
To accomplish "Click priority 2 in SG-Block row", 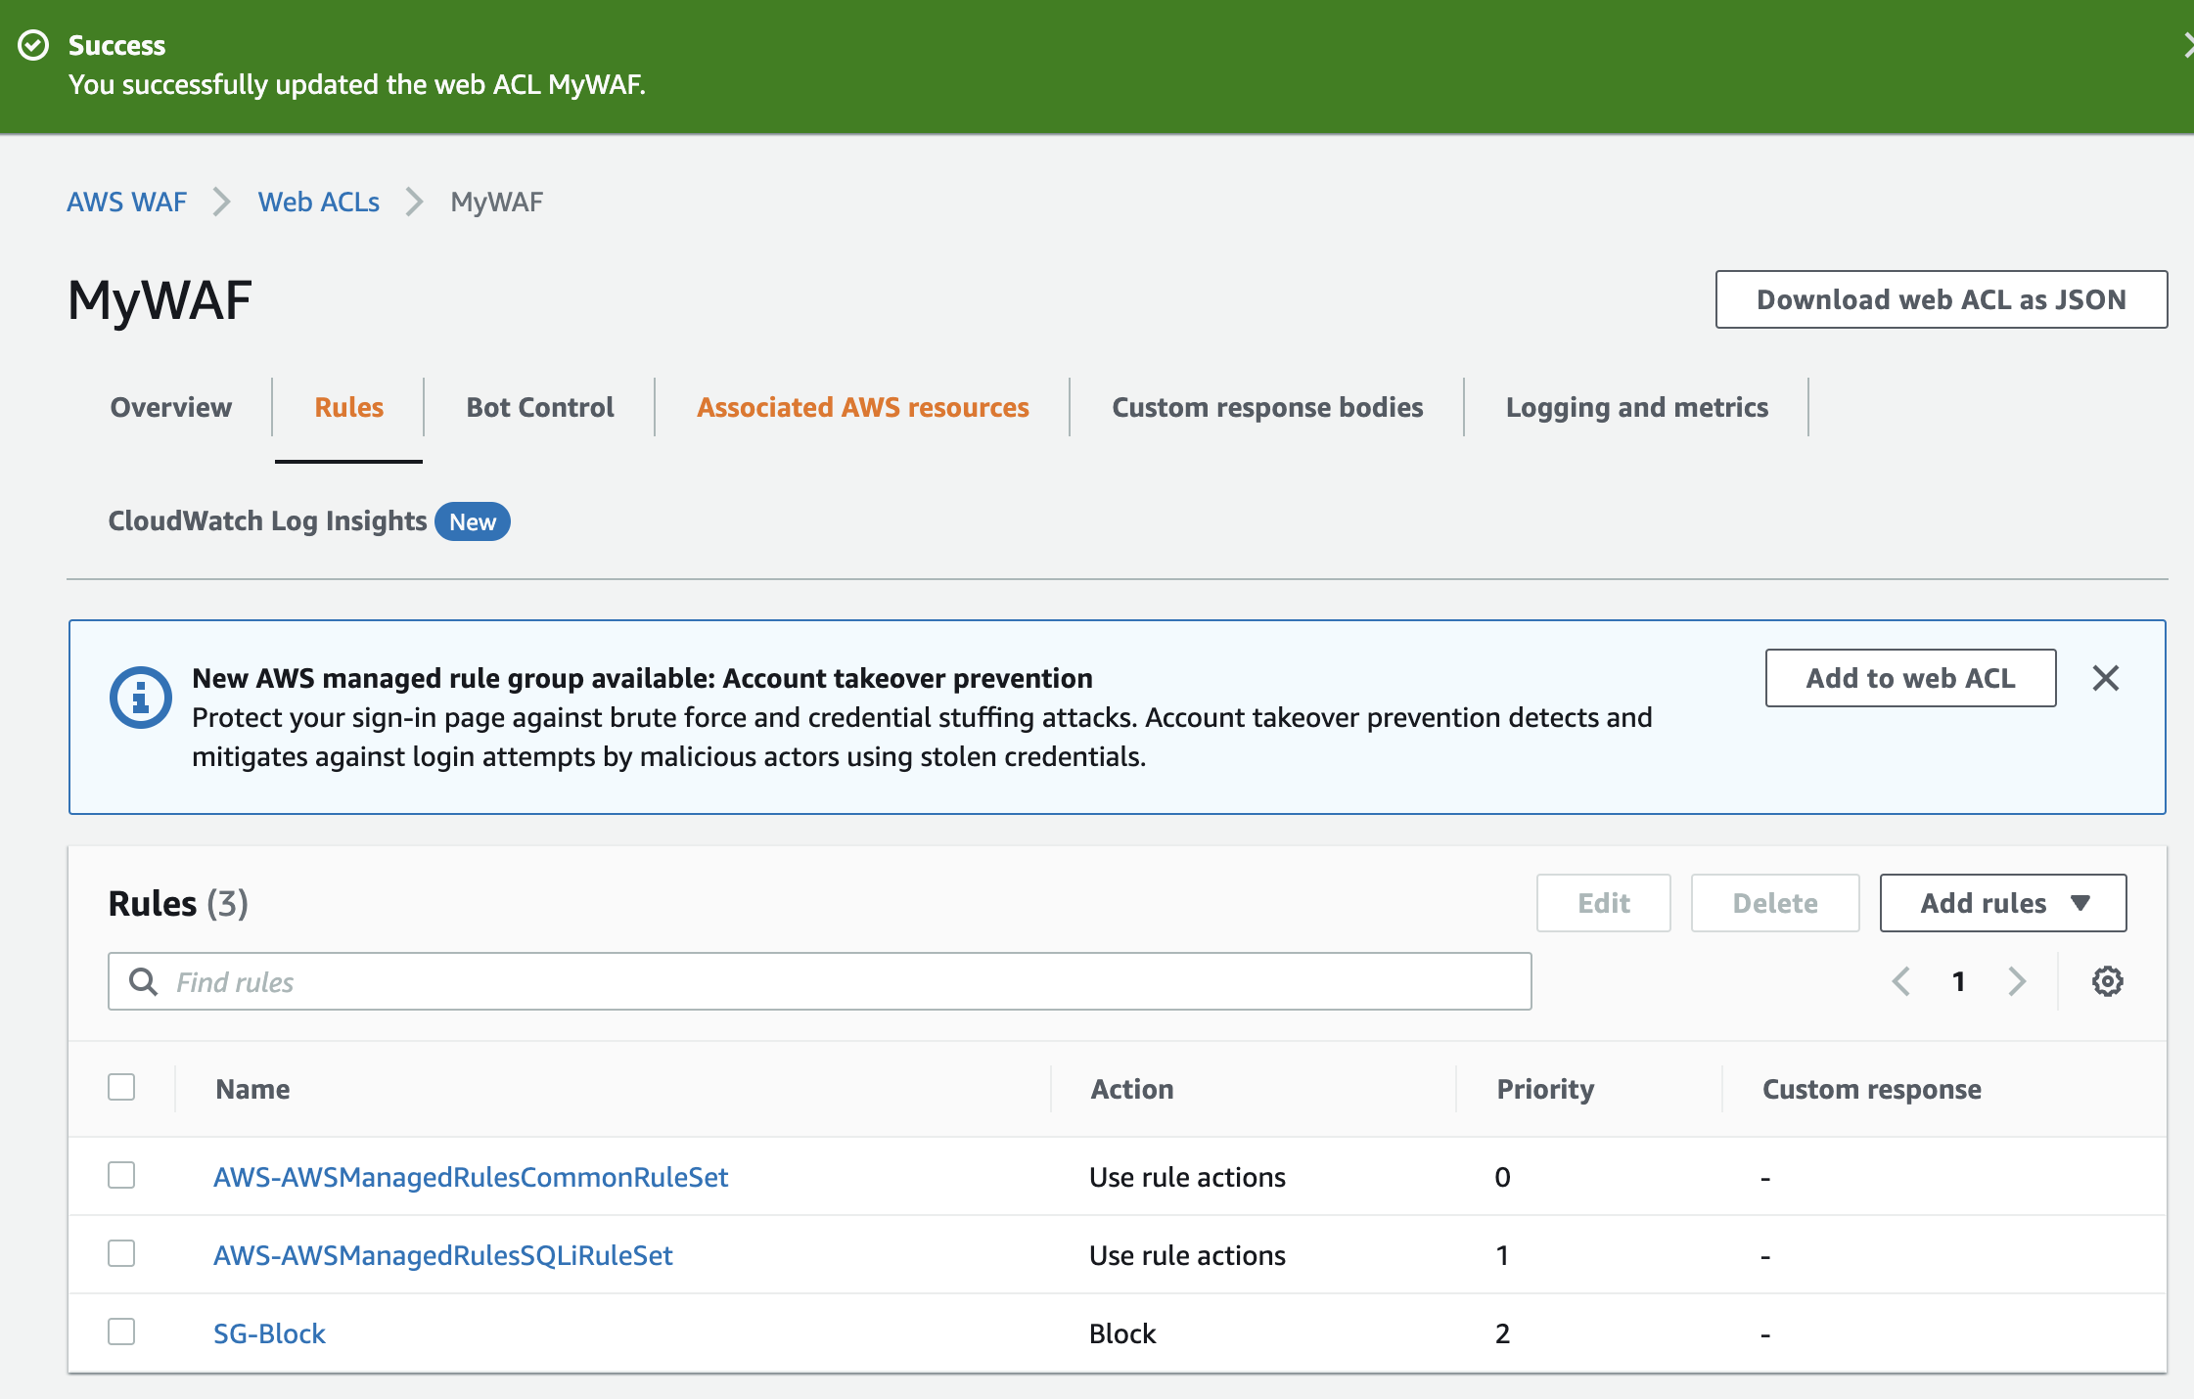I will pos(1503,1333).
